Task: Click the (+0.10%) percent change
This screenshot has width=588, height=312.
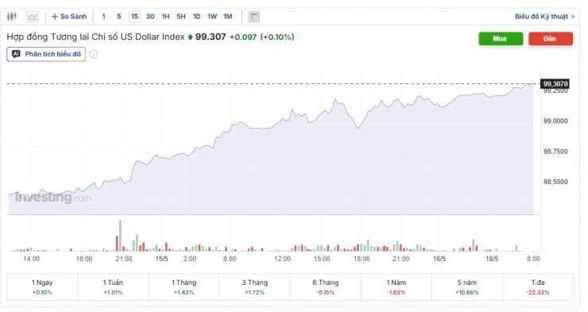Action: click(277, 37)
